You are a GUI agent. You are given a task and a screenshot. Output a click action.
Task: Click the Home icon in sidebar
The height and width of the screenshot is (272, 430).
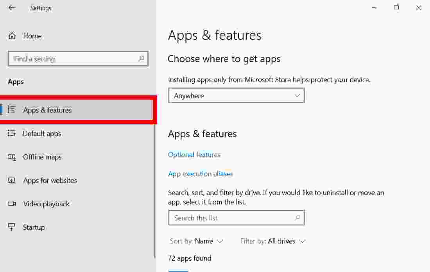[x=12, y=36]
